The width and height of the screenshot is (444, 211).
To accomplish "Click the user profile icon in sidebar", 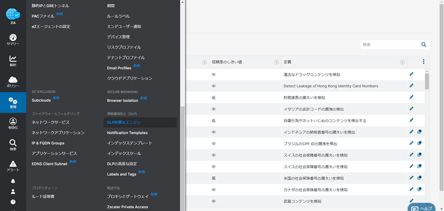I will 13,192.
